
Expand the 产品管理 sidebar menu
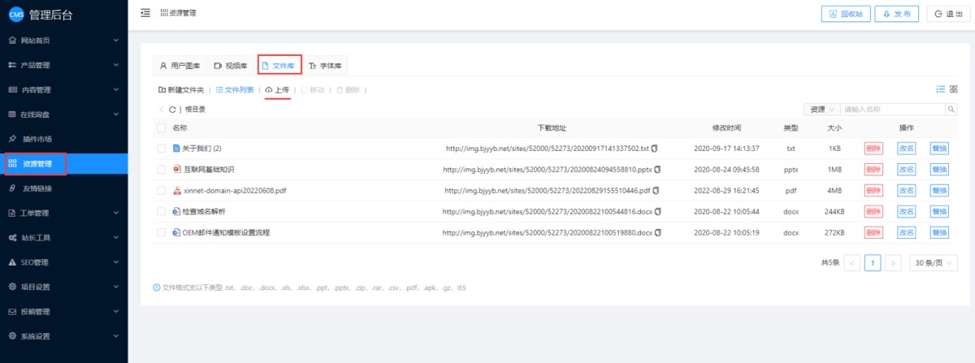tap(64, 65)
